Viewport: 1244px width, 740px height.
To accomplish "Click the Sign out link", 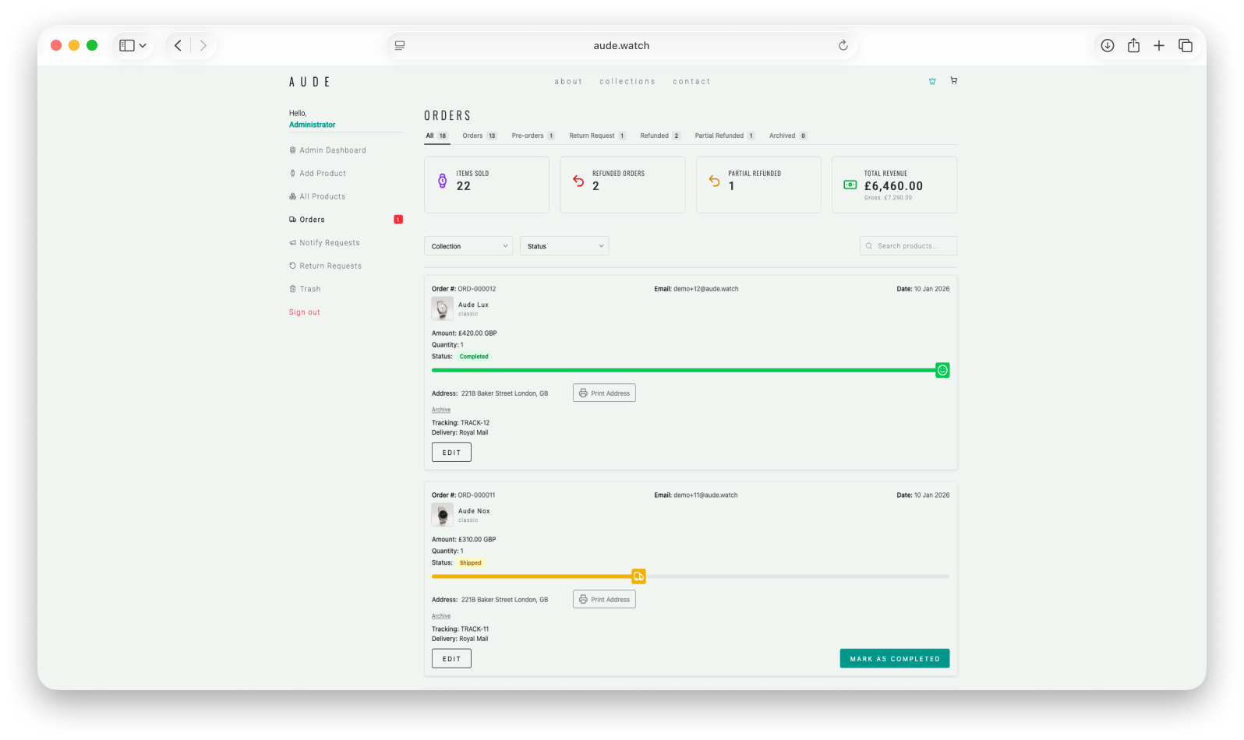I will [305, 312].
